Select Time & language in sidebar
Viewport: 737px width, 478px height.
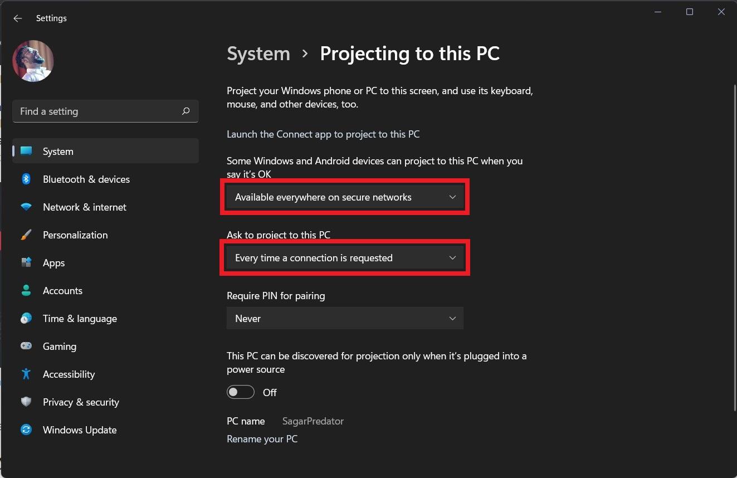[80, 319]
